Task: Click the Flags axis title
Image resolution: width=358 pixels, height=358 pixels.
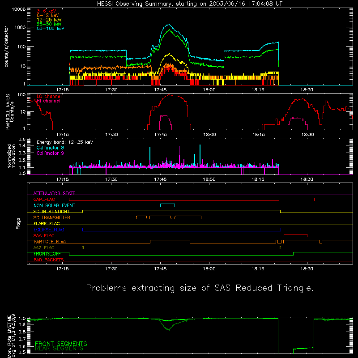Action: (x=18, y=223)
